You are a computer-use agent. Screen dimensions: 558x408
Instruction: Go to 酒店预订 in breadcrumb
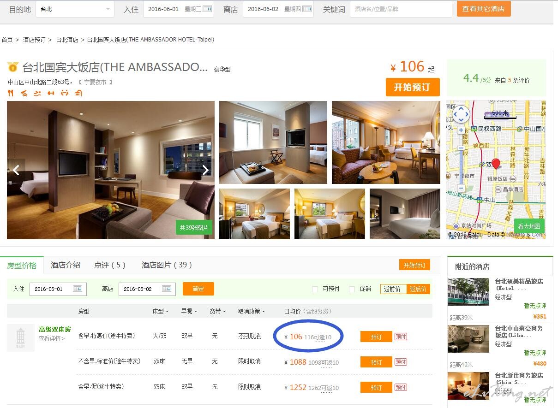35,40
